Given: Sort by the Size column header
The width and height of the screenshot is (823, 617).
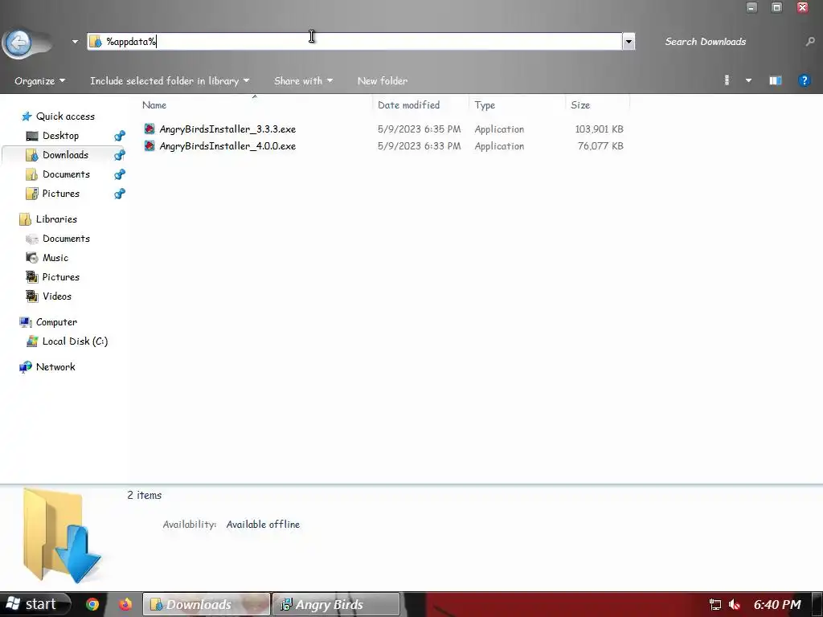Looking at the screenshot, I should point(580,105).
